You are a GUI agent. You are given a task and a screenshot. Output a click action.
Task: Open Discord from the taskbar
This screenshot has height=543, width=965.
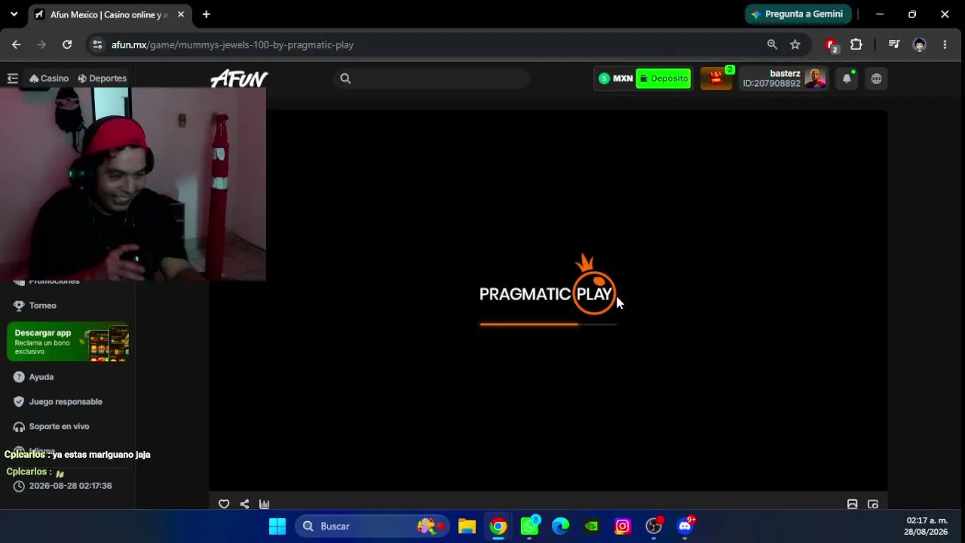[x=685, y=526]
